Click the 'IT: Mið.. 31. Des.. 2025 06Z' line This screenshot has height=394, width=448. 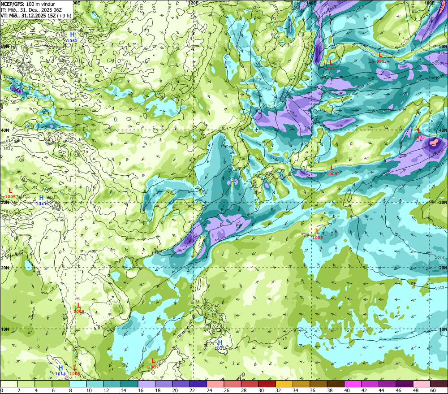31,10
